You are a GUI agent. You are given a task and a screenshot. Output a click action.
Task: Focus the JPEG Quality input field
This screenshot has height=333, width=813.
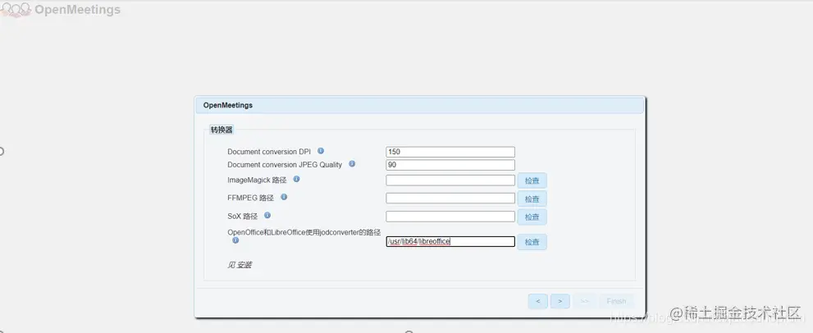pos(450,165)
